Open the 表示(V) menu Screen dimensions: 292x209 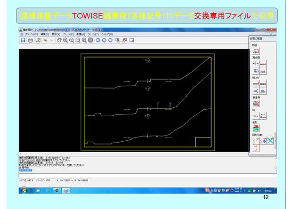[56, 34]
